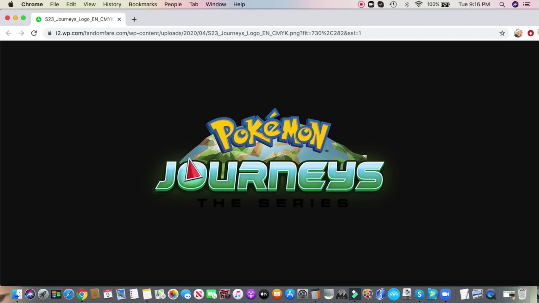Reload the page with the refresh button
Viewport: 539px width, 303px height.
click(34, 33)
